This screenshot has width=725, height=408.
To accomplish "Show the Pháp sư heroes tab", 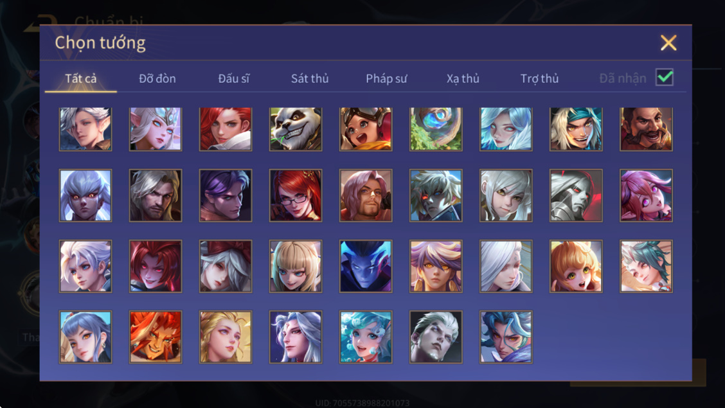I will pos(386,78).
